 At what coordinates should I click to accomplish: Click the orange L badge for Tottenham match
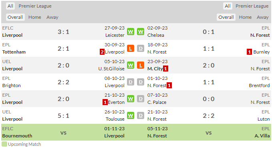pyautogui.click(x=131, y=48)
